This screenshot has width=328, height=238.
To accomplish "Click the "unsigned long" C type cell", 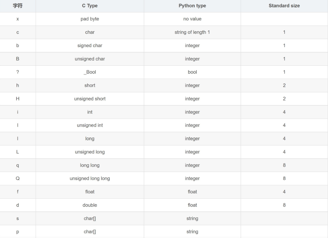I will click(90, 152).
